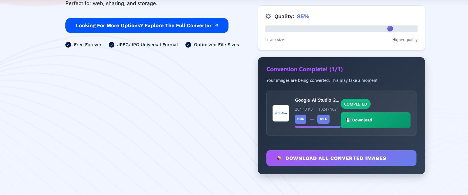Select the truncated filename Google_AI_Studio_2
This screenshot has height=195, width=468.
(317, 100)
